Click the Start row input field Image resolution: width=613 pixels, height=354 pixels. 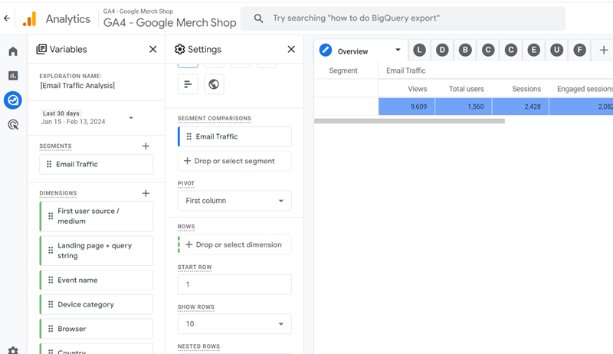tap(234, 284)
